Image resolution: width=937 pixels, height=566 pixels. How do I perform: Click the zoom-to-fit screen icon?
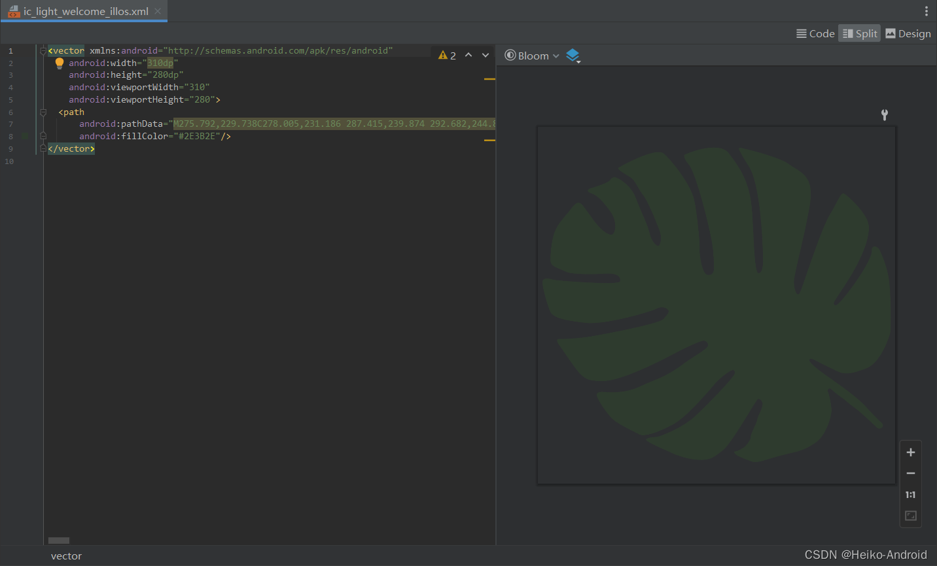(910, 516)
